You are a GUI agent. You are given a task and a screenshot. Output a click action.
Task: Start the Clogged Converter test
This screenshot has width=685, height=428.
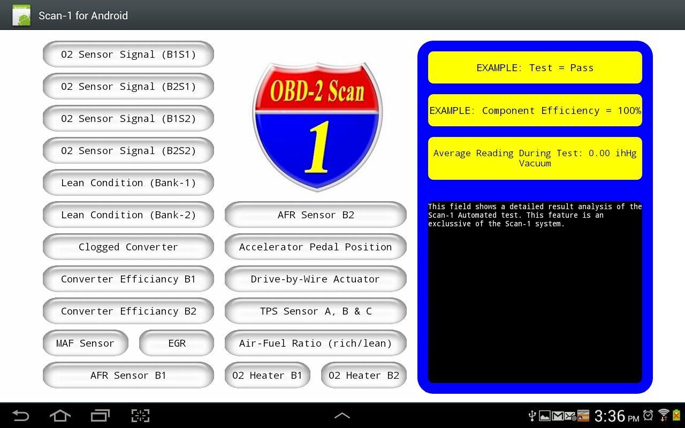tap(128, 247)
